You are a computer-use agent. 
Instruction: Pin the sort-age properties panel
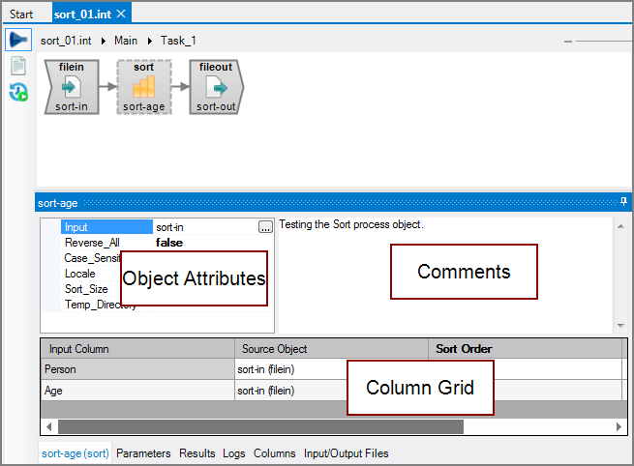coord(624,203)
